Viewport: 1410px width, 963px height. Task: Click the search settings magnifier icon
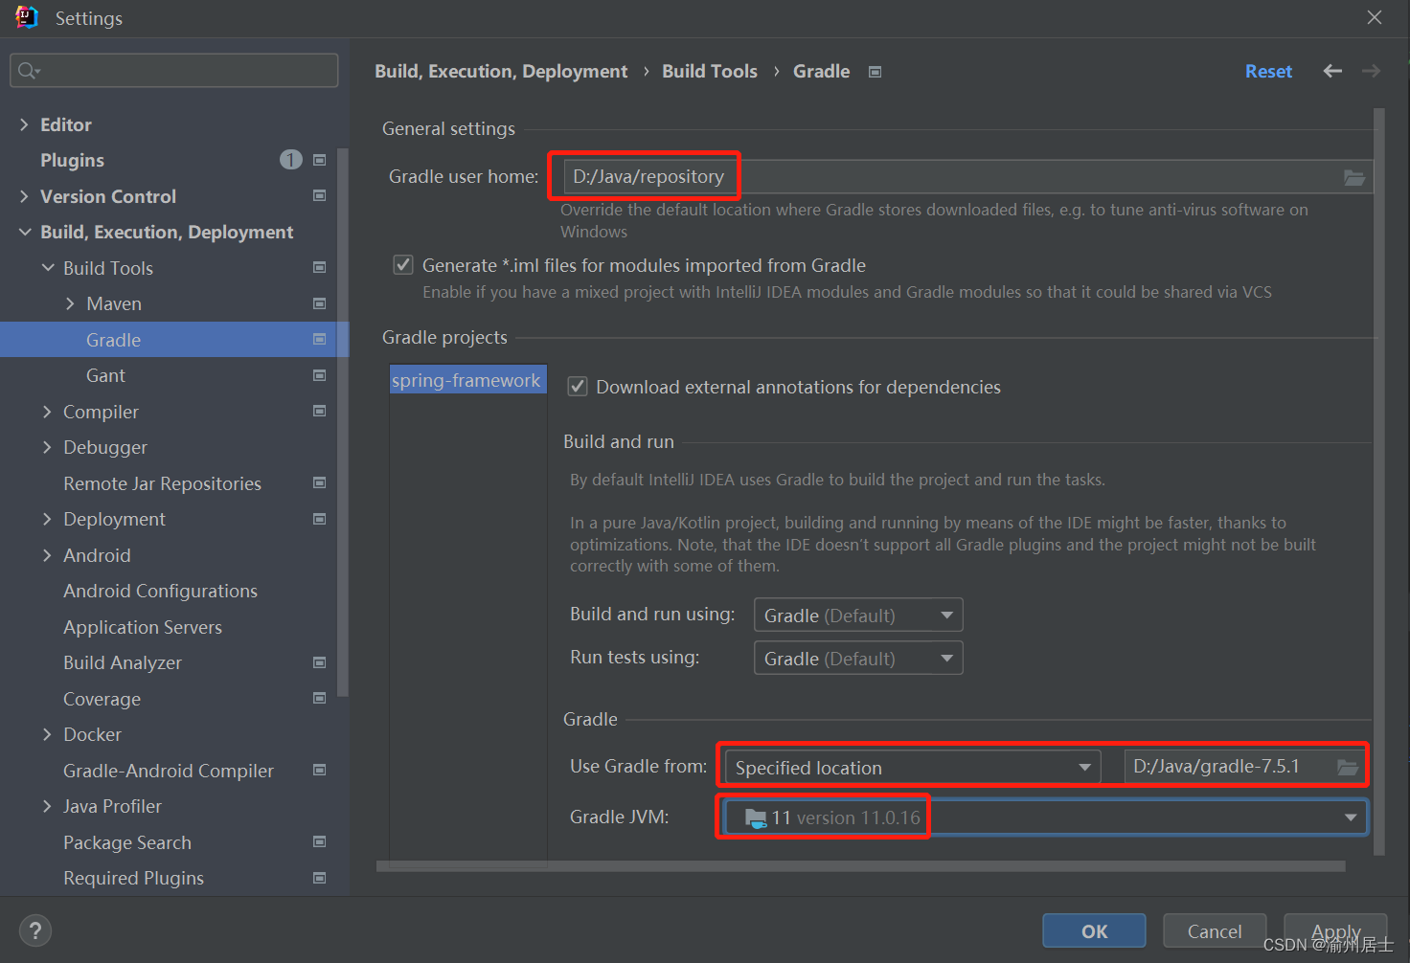pyautogui.click(x=28, y=71)
